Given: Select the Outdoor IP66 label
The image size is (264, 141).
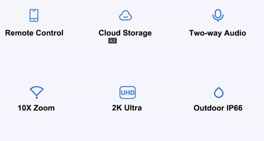Looking at the screenshot, I should (x=218, y=108).
